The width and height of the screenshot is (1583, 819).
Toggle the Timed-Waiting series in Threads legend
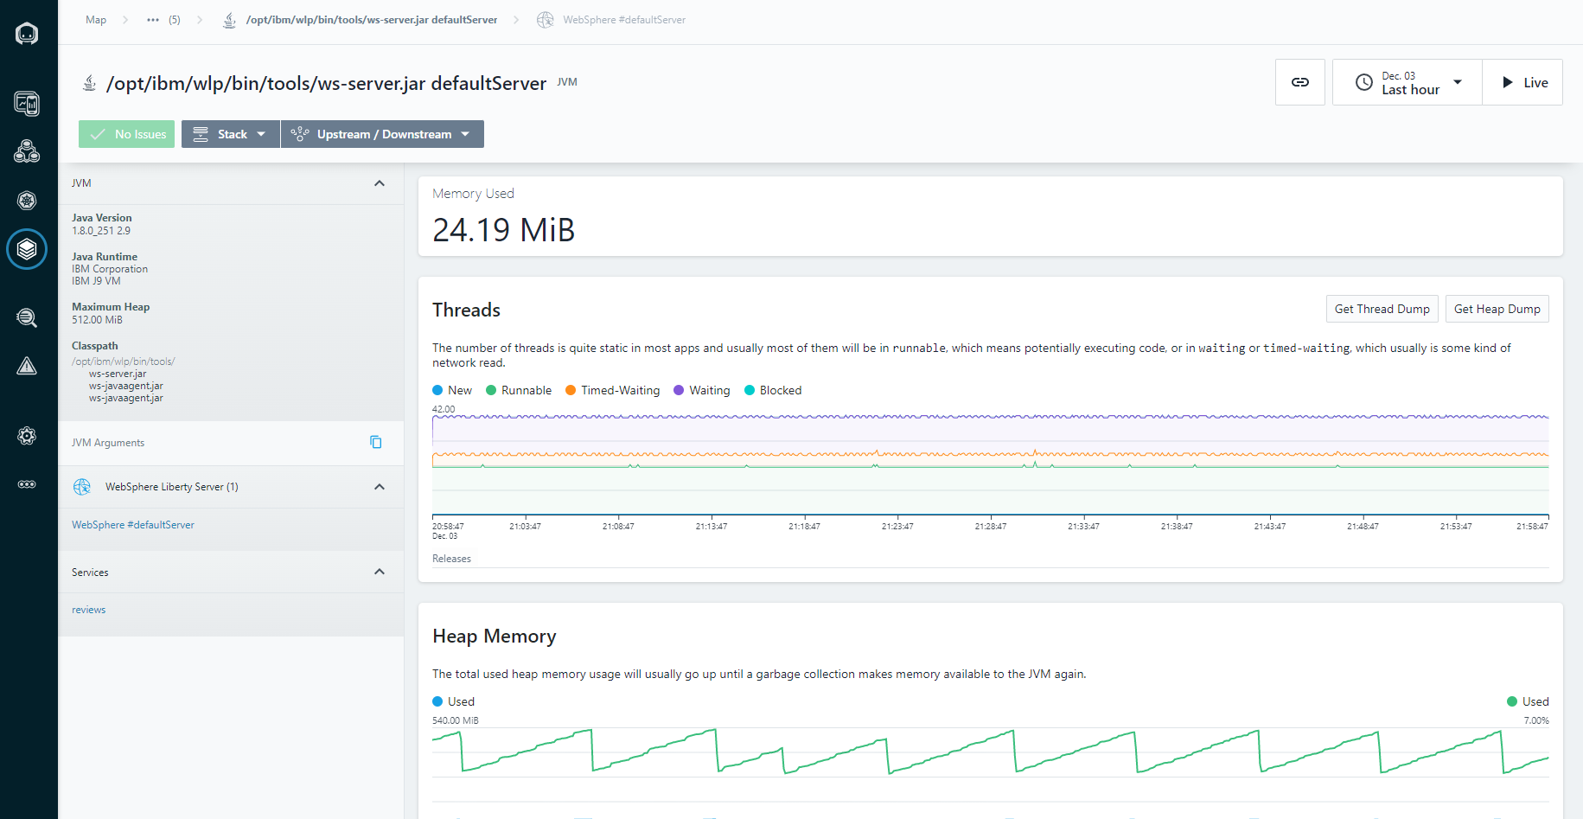(612, 390)
